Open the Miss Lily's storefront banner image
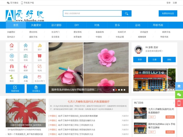Viewport: 183px width, 137px height. (154, 80)
